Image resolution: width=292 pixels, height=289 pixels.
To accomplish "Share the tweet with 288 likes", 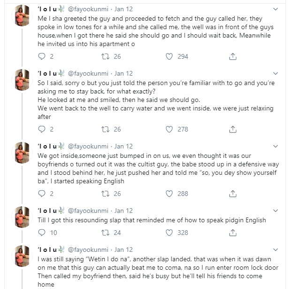I will [x=232, y=194].
